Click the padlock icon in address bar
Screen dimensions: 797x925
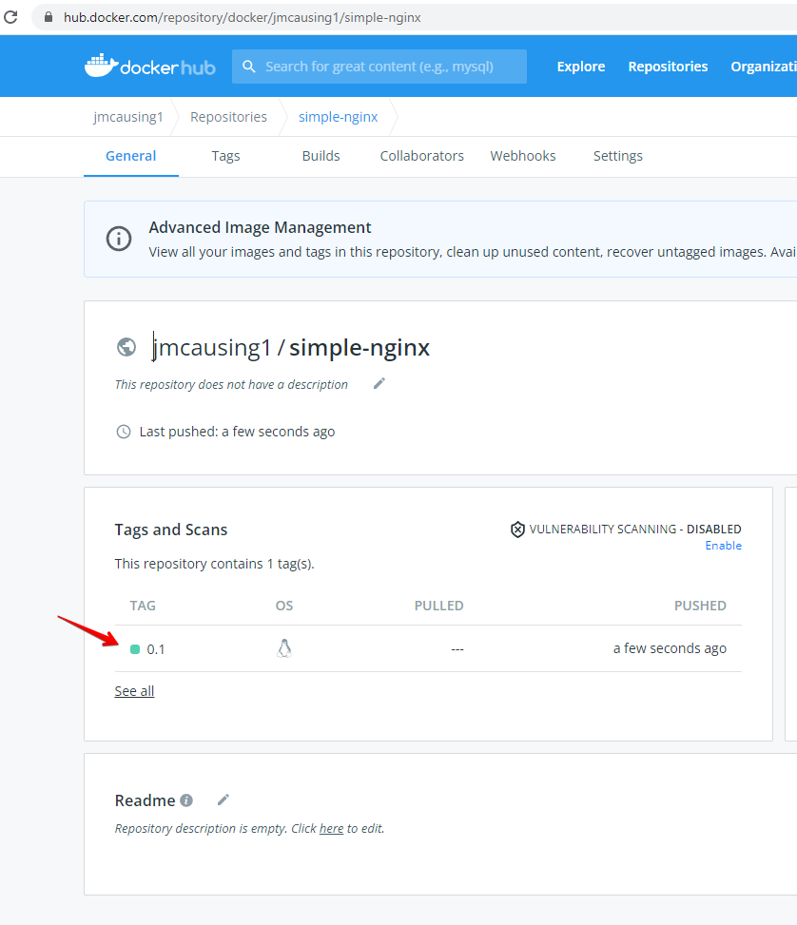tap(49, 17)
